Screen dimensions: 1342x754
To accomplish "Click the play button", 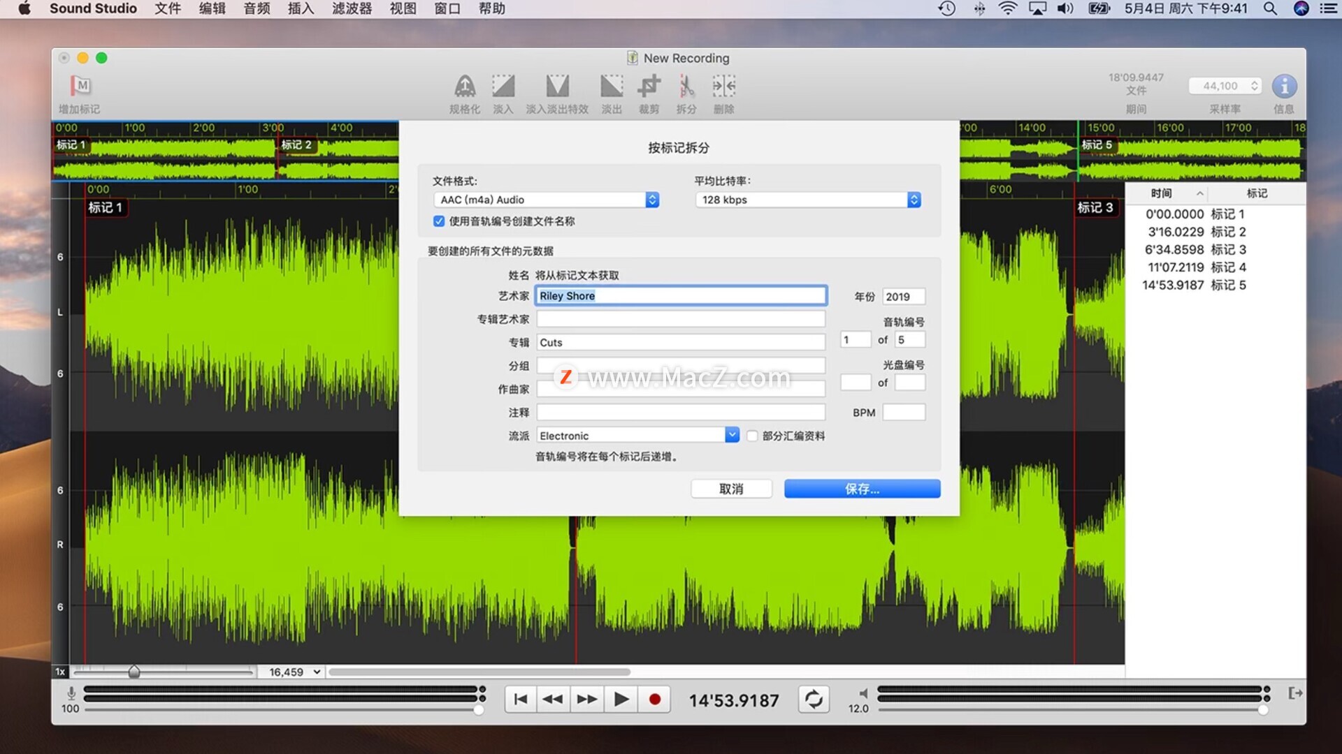I will (x=621, y=700).
